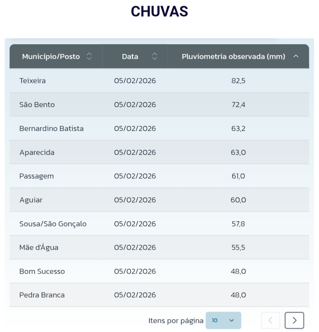
Task: Click the Data column sort arrows
Action: (x=155, y=56)
